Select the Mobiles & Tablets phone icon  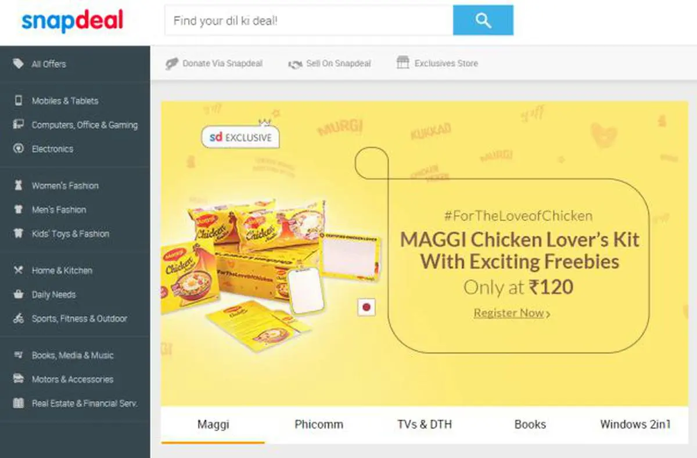(x=19, y=100)
